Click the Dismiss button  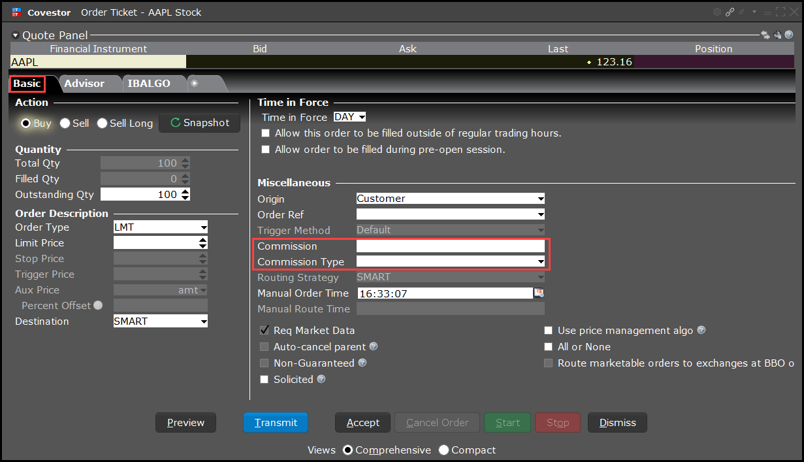617,423
